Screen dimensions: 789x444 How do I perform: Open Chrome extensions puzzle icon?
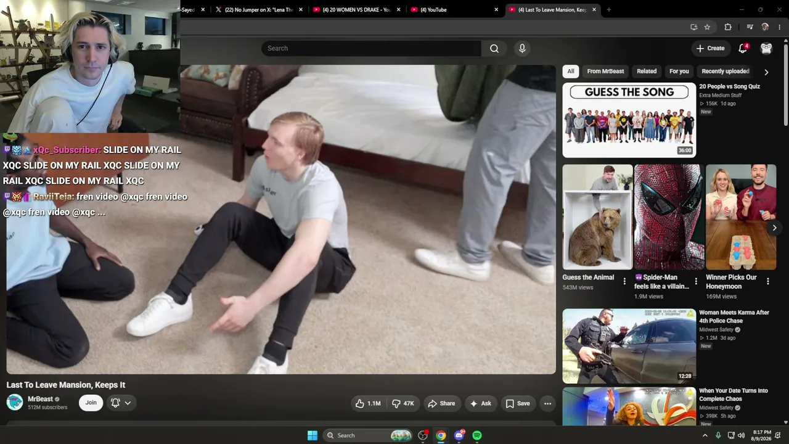coord(728,27)
